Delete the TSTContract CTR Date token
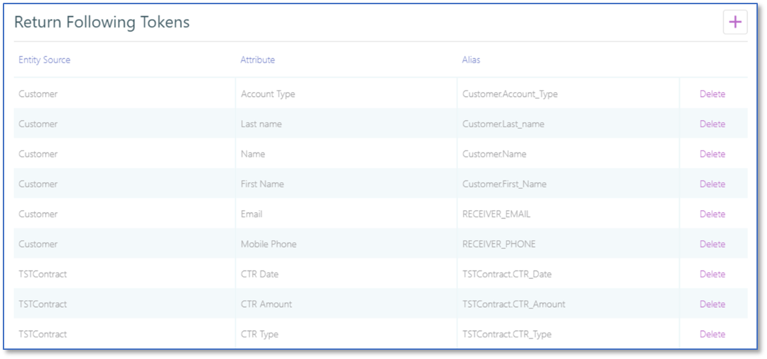The image size is (767, 359). pos(711,274)
